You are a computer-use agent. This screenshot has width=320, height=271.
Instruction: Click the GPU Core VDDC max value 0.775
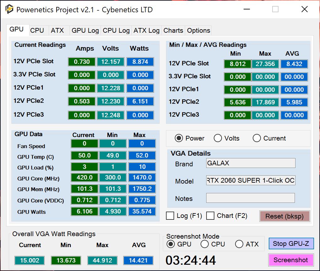[x=142, y=200]
